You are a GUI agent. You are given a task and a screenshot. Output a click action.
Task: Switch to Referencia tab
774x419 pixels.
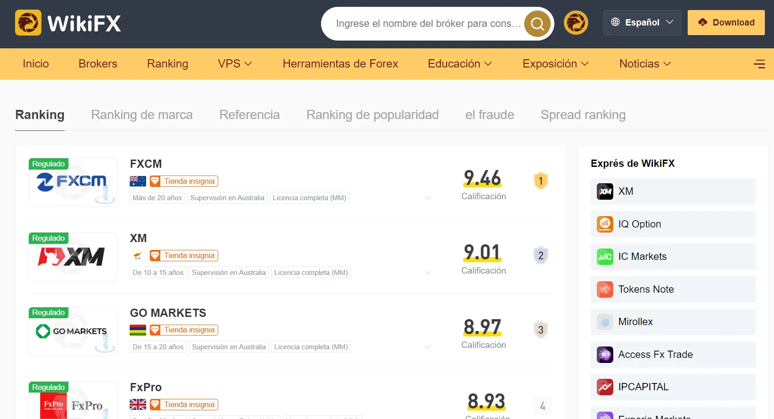coord(249,115)
